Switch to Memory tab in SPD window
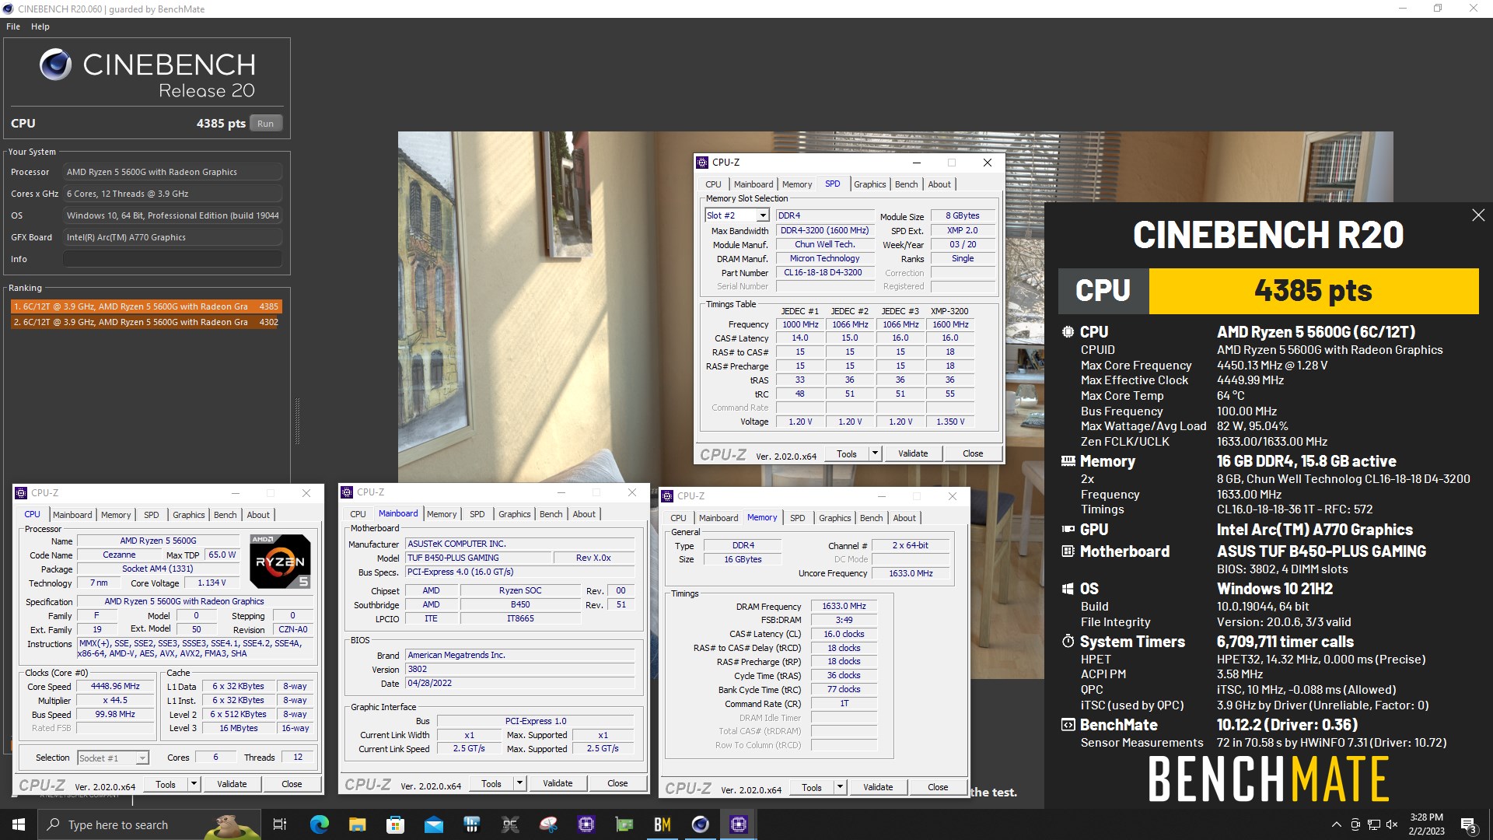This screenshot has height=840, width=1493. click(x=797, y=184)
